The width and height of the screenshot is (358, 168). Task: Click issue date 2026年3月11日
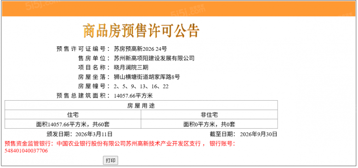(94, 134)
